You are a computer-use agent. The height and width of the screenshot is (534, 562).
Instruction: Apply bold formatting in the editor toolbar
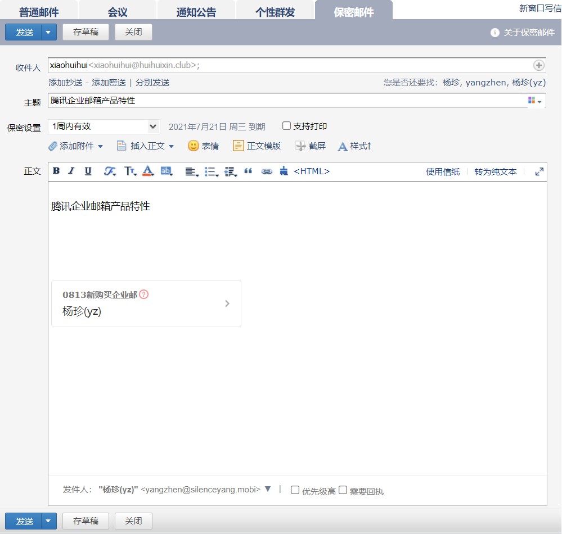pos(56,171)
